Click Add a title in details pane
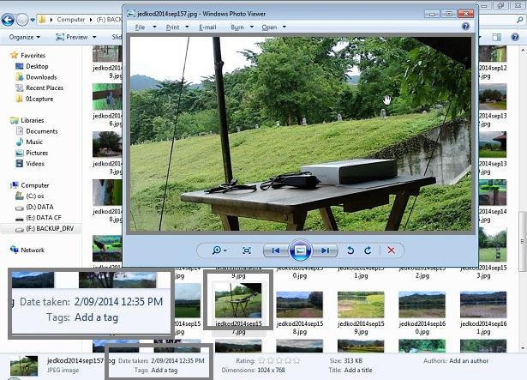The width and height of the screenshot is (527, 380). pos(358,371)
